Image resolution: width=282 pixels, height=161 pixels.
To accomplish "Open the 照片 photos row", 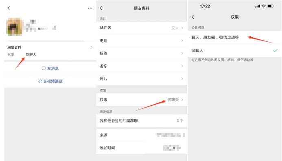I will [x=142, y=79].
